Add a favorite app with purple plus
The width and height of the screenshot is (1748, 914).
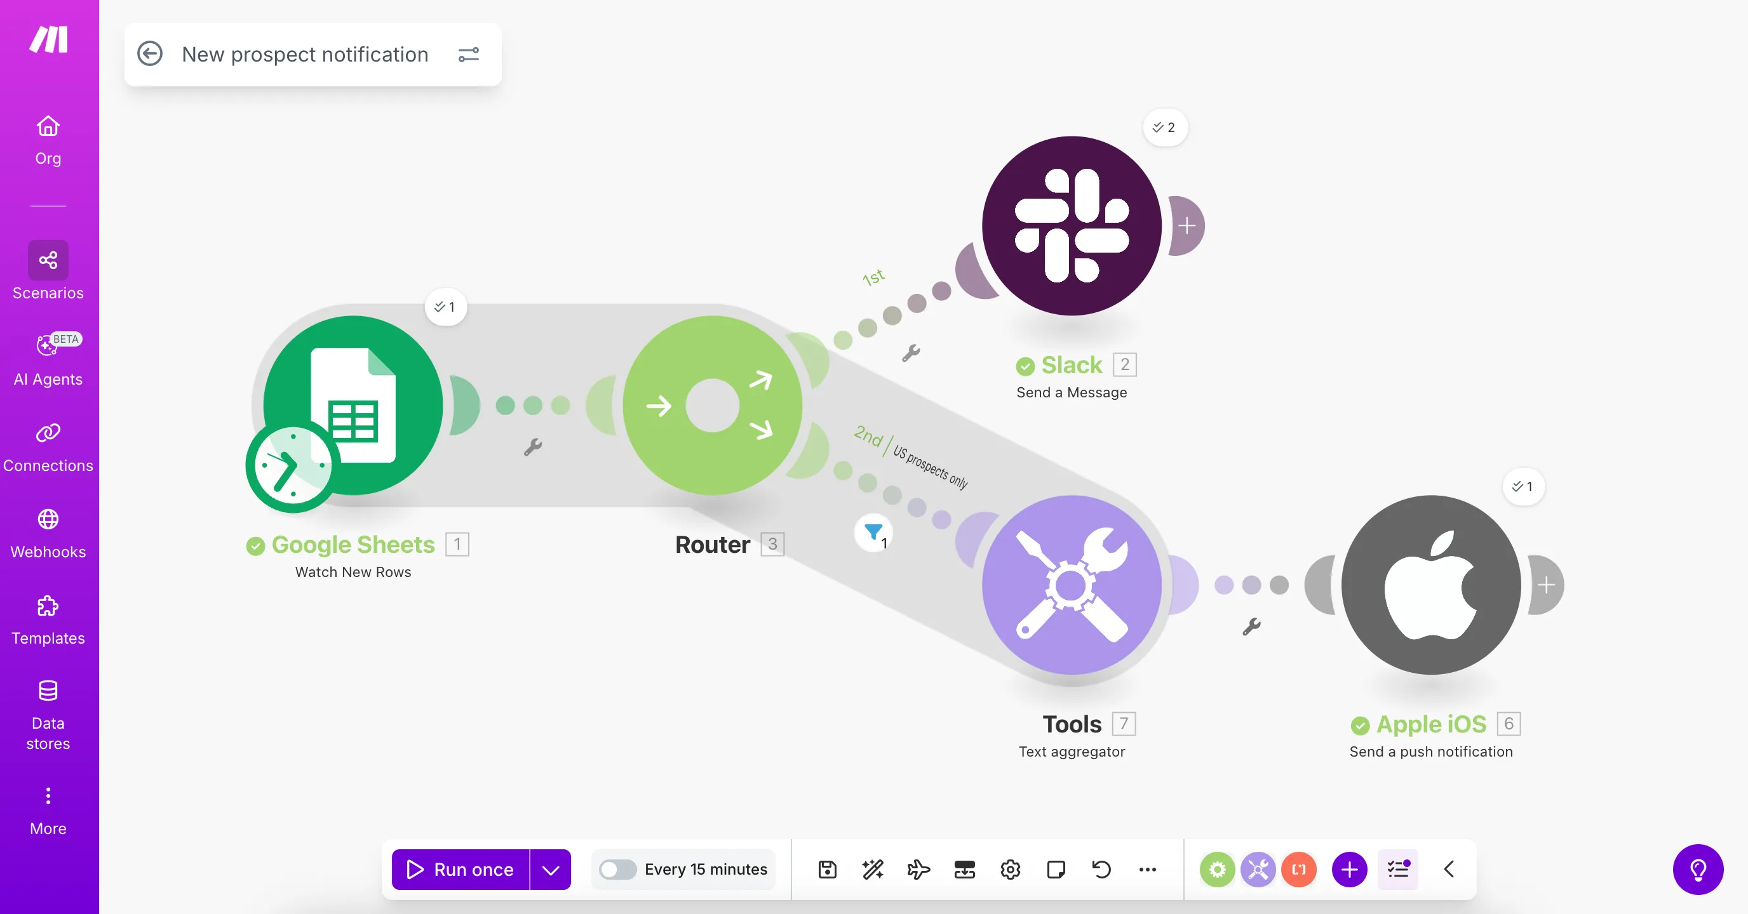tap(1350, 869)
